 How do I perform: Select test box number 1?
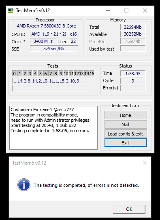click(x=20, y=74)
